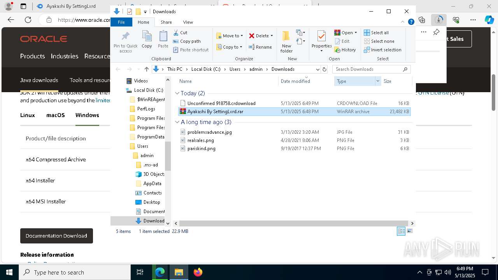The width and height of the screenshot is (498, 280).
Task: Click Invert selection in ribbon
Action: [382, 50]
